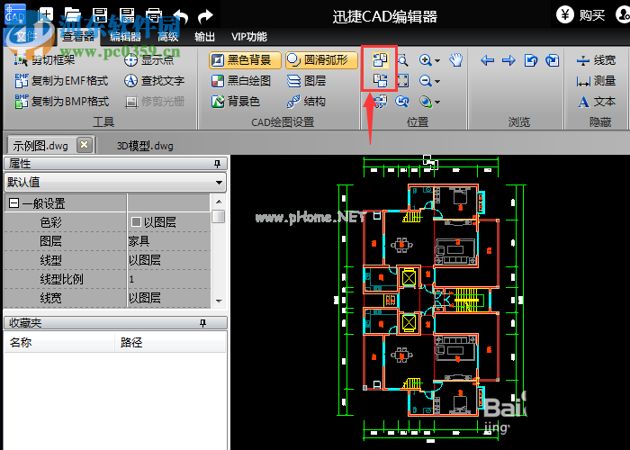Switch to the VIP功能 tab
The width and height of the screenshot is (630, 450).
[249, 37]
